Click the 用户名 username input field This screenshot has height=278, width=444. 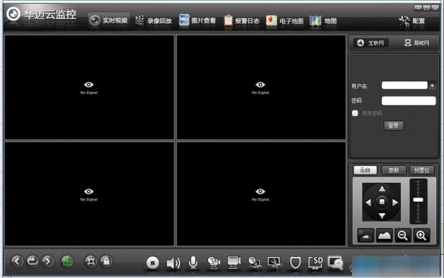(x=405, y=85)
